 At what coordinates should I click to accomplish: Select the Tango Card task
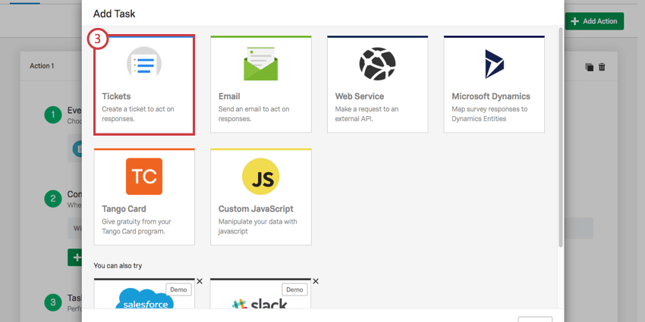pos(144,197)
